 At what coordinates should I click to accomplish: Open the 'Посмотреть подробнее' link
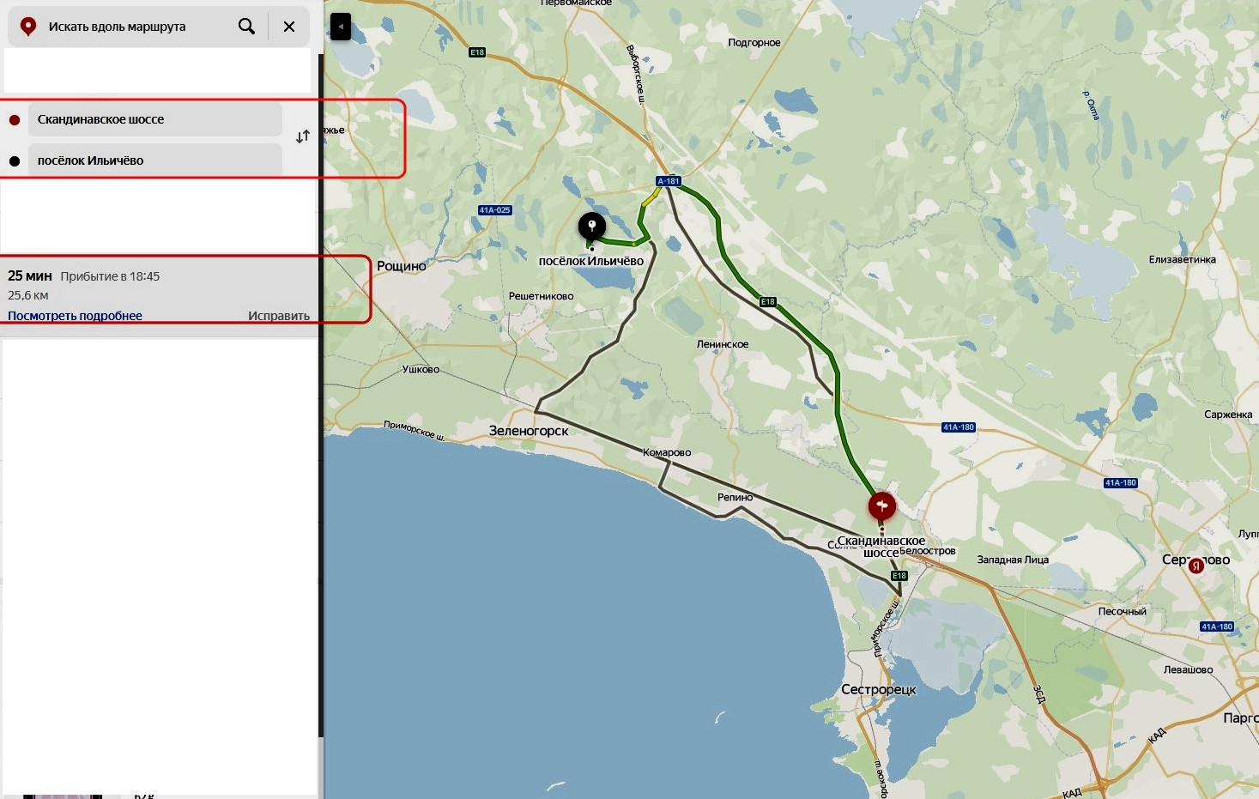[x=76, y=316]
